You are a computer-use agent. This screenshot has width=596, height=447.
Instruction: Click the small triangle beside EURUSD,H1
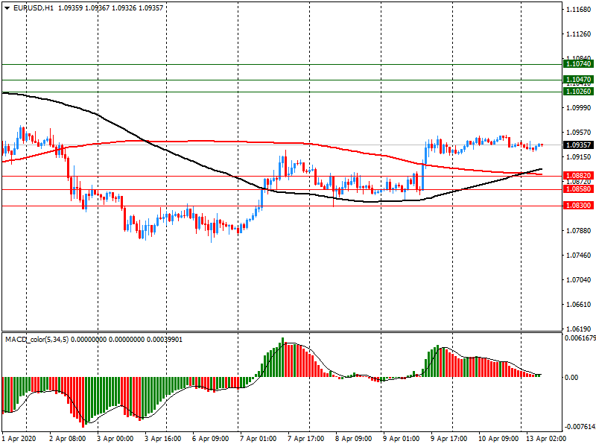pos(7,7)
